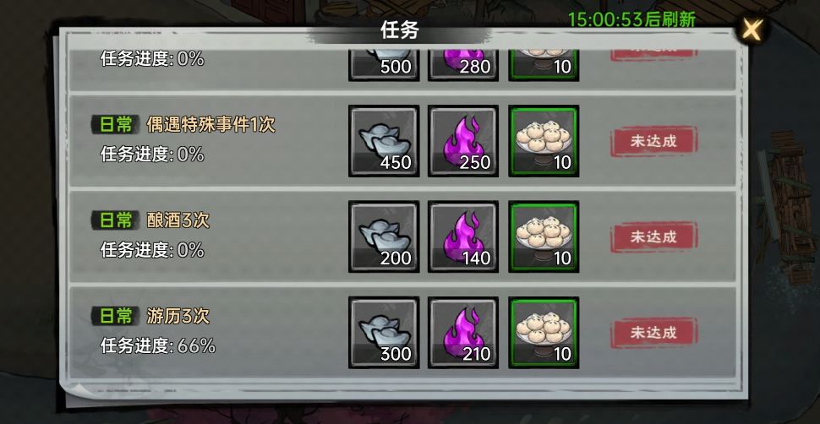
Task: Click 未达成 button for 酿酒3次 task
Action: coord(653,236)
